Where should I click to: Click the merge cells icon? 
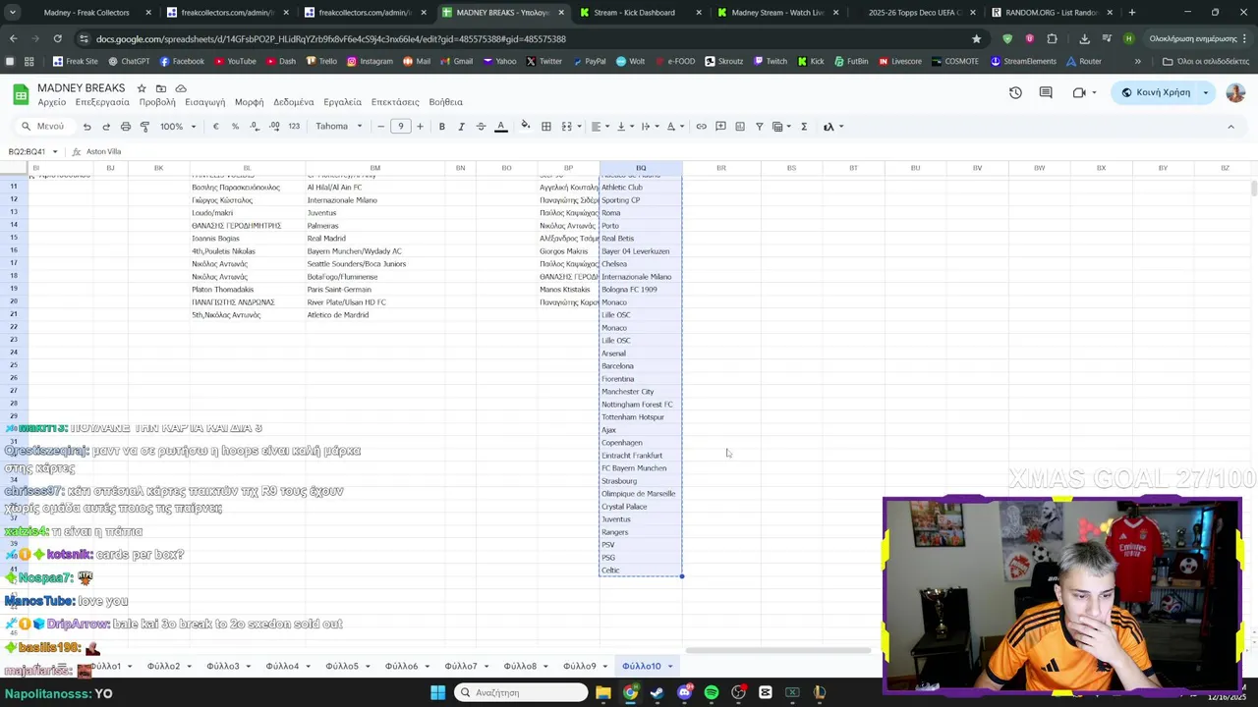[x=566, y=127]
